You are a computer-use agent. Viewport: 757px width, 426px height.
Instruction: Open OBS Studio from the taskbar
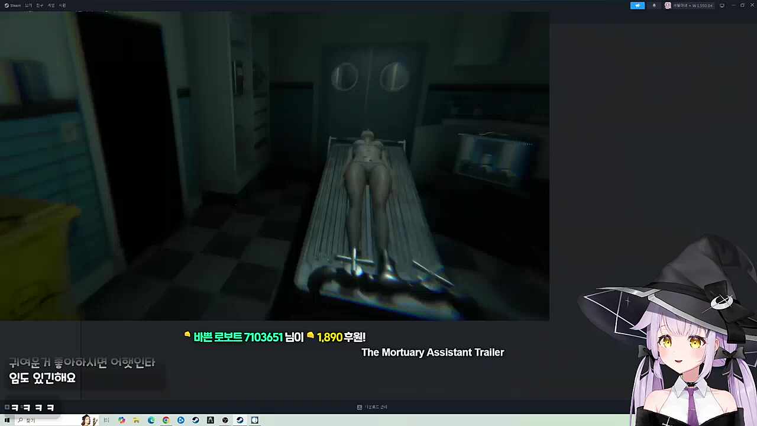pyautogui.click(x=225, y=420)
